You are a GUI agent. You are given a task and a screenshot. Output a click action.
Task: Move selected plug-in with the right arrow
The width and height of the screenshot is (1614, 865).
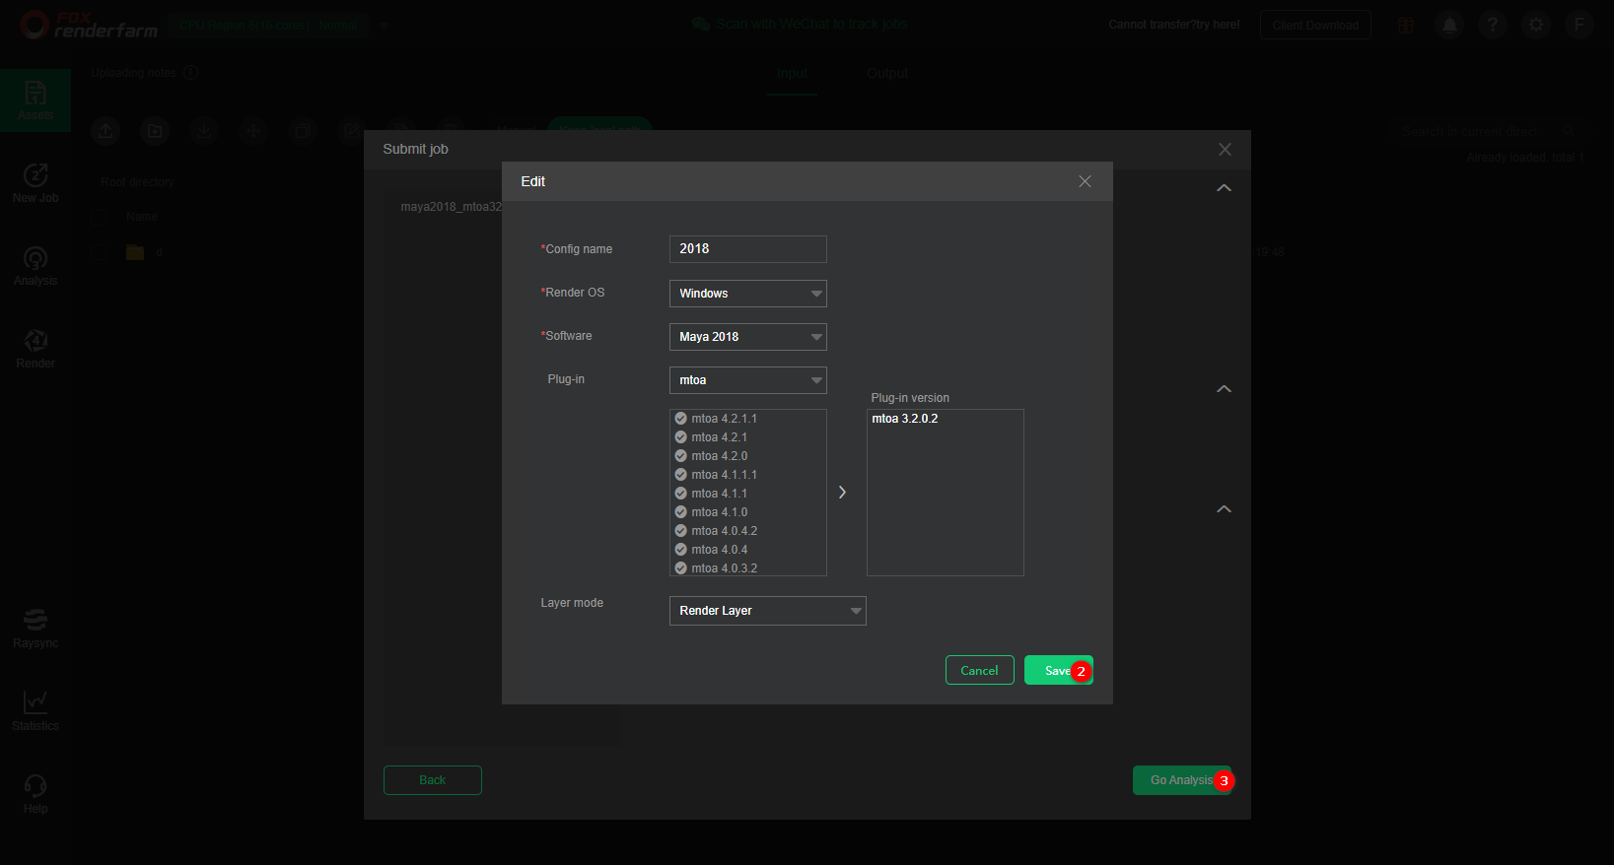[842, 493]
